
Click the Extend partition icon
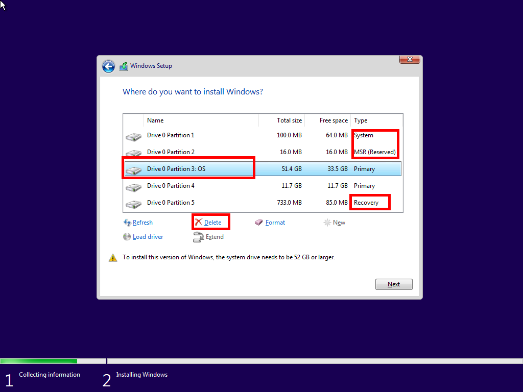coord(199,237)
